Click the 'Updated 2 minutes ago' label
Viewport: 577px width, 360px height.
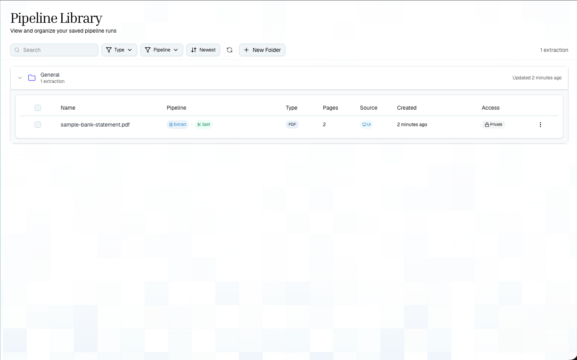(537, 78)
